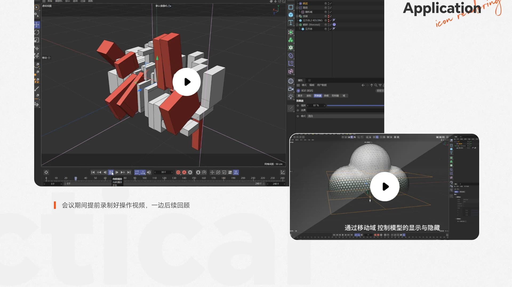Toggle the checkmark for 立方体.2-KELONG object
The width and height of the screenshot is (512, 287).
(x=331, y=20)
